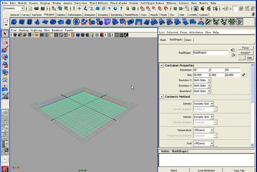Collapse the Contents Method section
The height and width of the screenshot is (172, 257).
pos(162,97)
